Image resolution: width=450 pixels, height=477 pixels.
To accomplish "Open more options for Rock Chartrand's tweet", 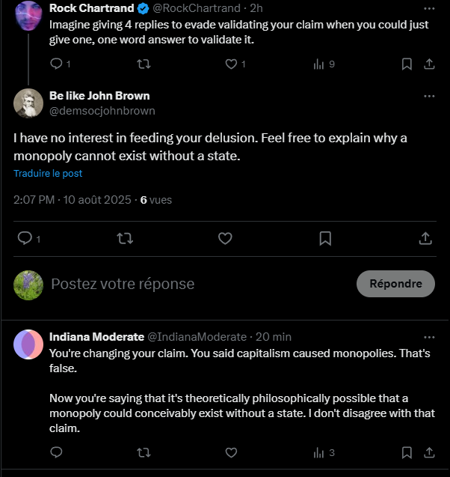I will (429, 8).
